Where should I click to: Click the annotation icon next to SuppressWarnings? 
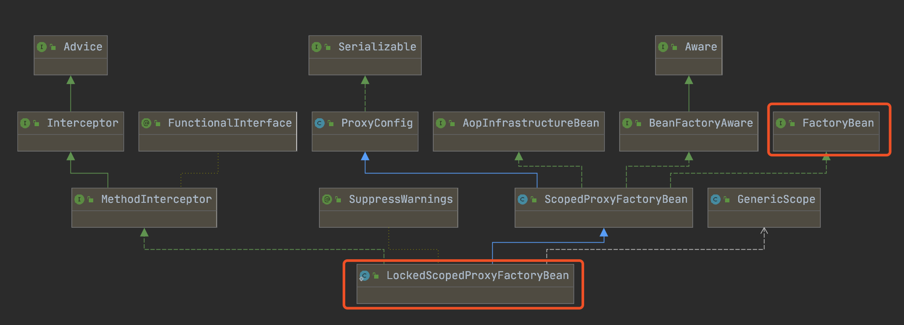[x=327, y=199]
